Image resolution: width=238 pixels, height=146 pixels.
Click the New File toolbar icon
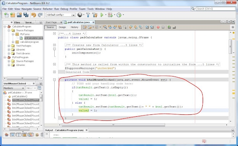6,15
